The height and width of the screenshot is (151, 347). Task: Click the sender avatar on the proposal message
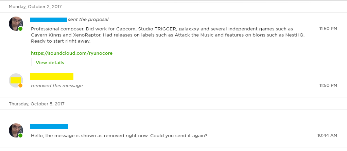[x=16, y=23]
